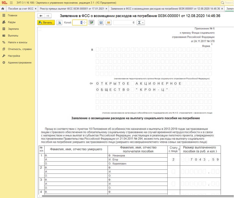The width and height of the screenshot is (234, 198).
Task: Go to the home start page icon
Action: (3, 9)
